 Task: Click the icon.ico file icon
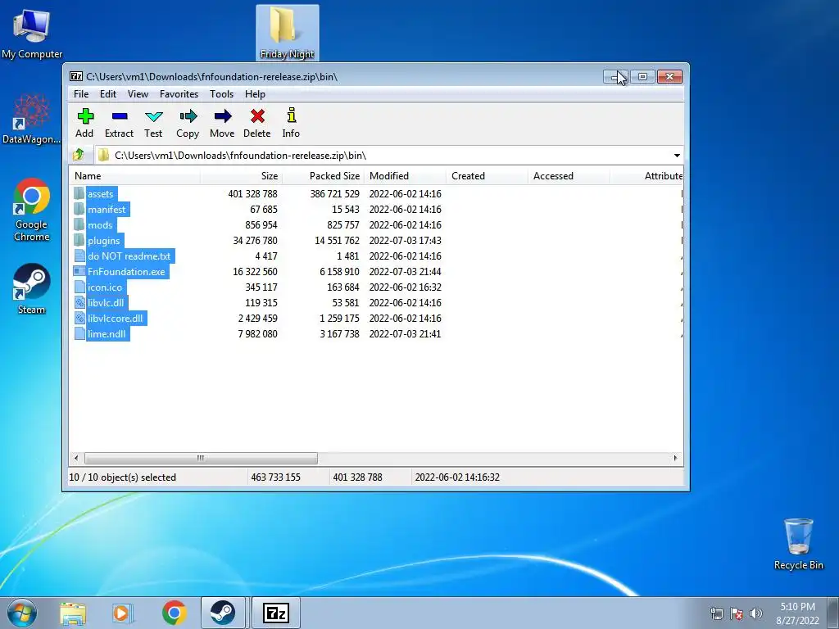point(79,287)
